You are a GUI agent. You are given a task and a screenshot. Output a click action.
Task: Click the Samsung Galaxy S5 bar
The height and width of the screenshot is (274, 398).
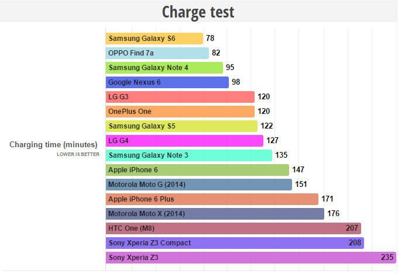(181, 126)
